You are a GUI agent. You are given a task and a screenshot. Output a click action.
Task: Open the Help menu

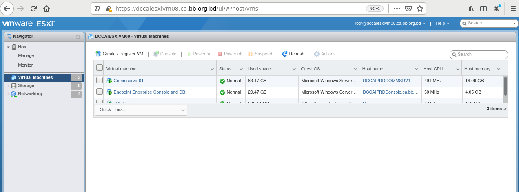point(443,23)
